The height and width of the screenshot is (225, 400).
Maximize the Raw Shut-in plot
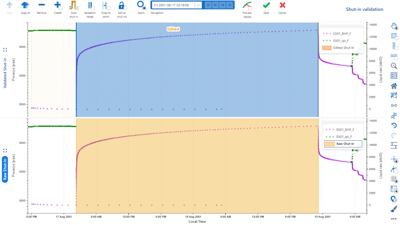click(x=5, y=151)
